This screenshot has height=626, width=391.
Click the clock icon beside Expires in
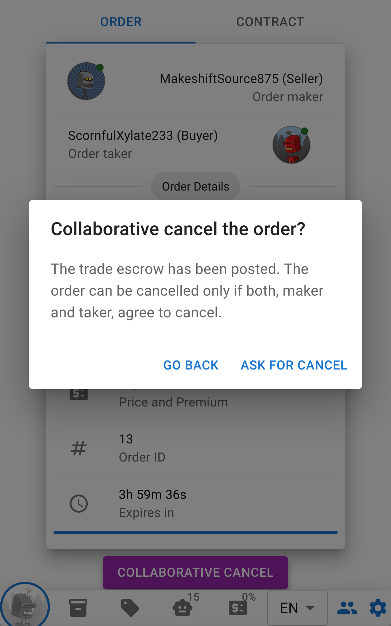tap(79, 504)
